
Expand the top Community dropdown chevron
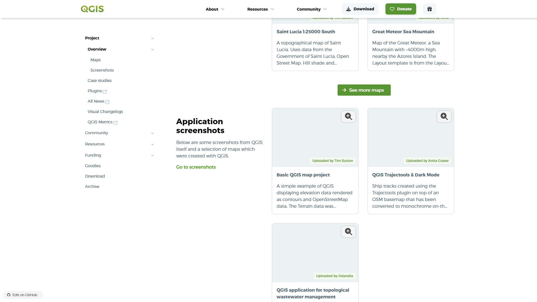tap(325, 9)
